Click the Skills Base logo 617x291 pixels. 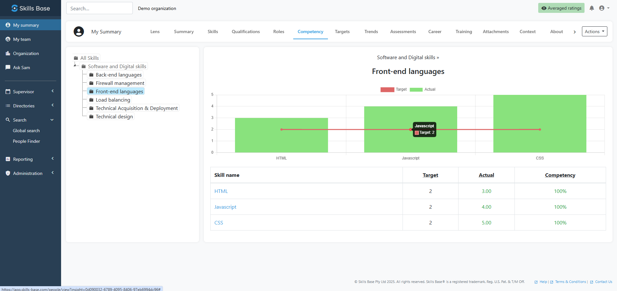pyautogui.click(x=31, y=8)
